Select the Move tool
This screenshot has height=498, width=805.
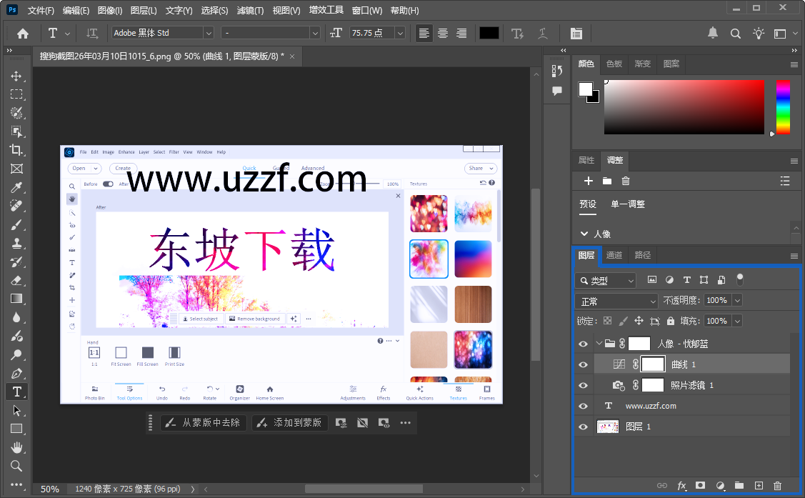(16, 76)
